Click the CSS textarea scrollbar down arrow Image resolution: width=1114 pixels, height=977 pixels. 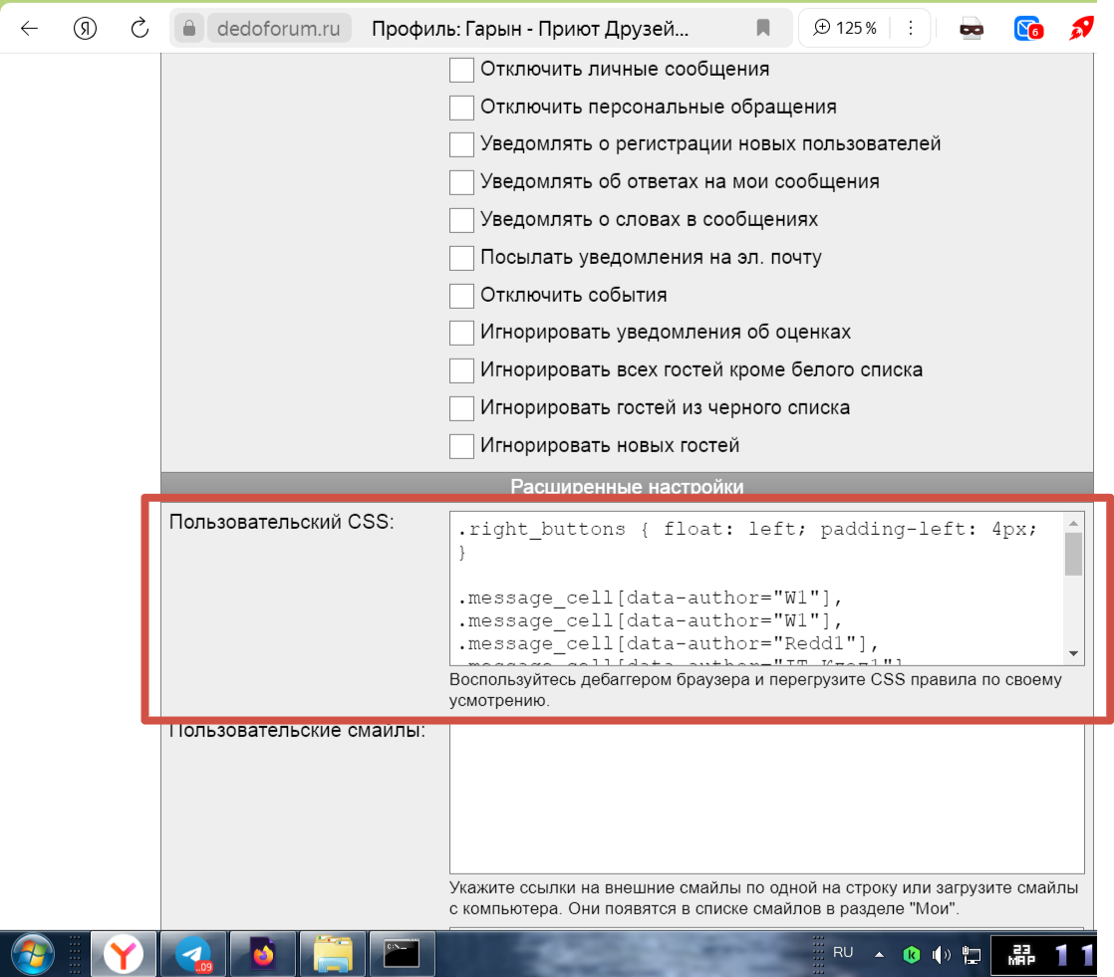[x=1073, y=653]
